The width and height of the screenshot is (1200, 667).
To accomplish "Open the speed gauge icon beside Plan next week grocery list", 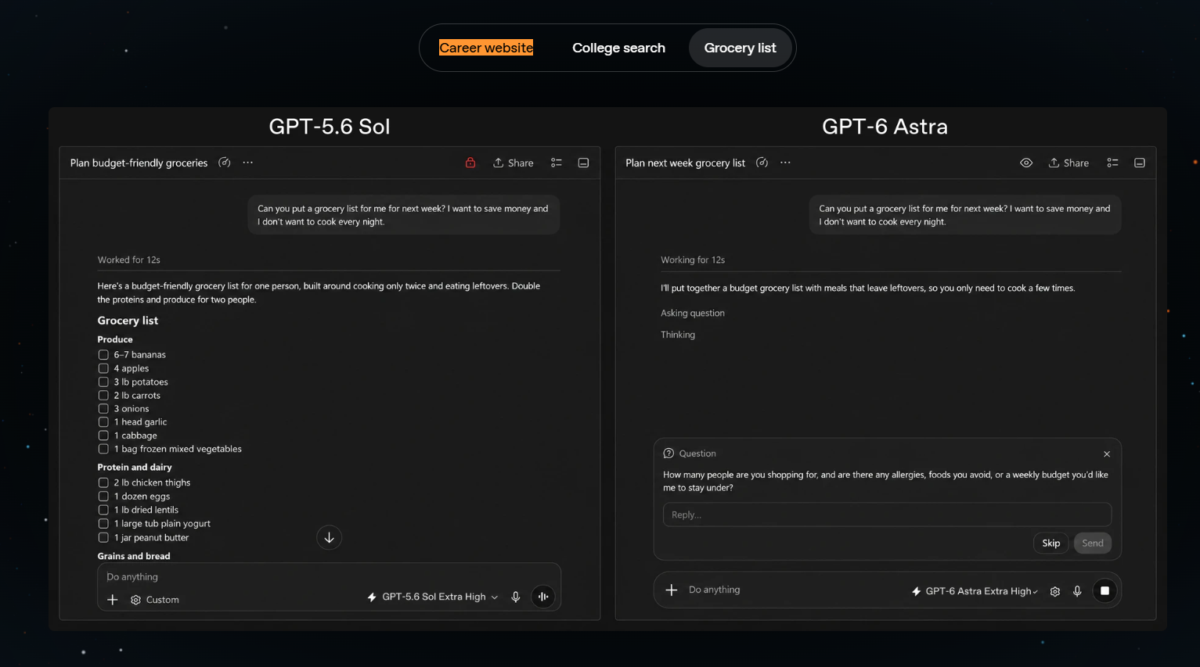I will click(x=762, y=163).
